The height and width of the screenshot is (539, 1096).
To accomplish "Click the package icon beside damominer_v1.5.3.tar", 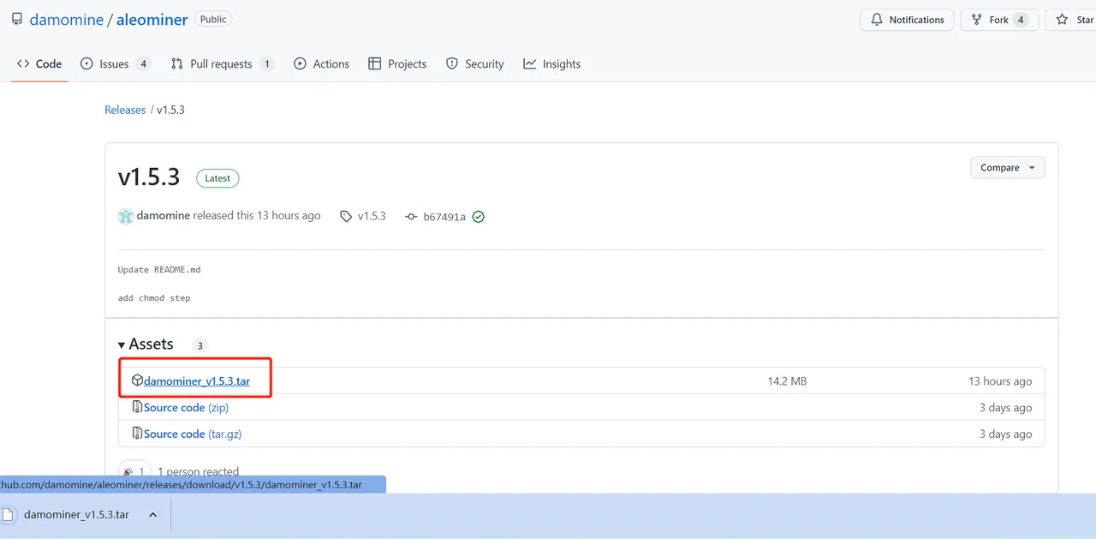I will click(137, 380).
